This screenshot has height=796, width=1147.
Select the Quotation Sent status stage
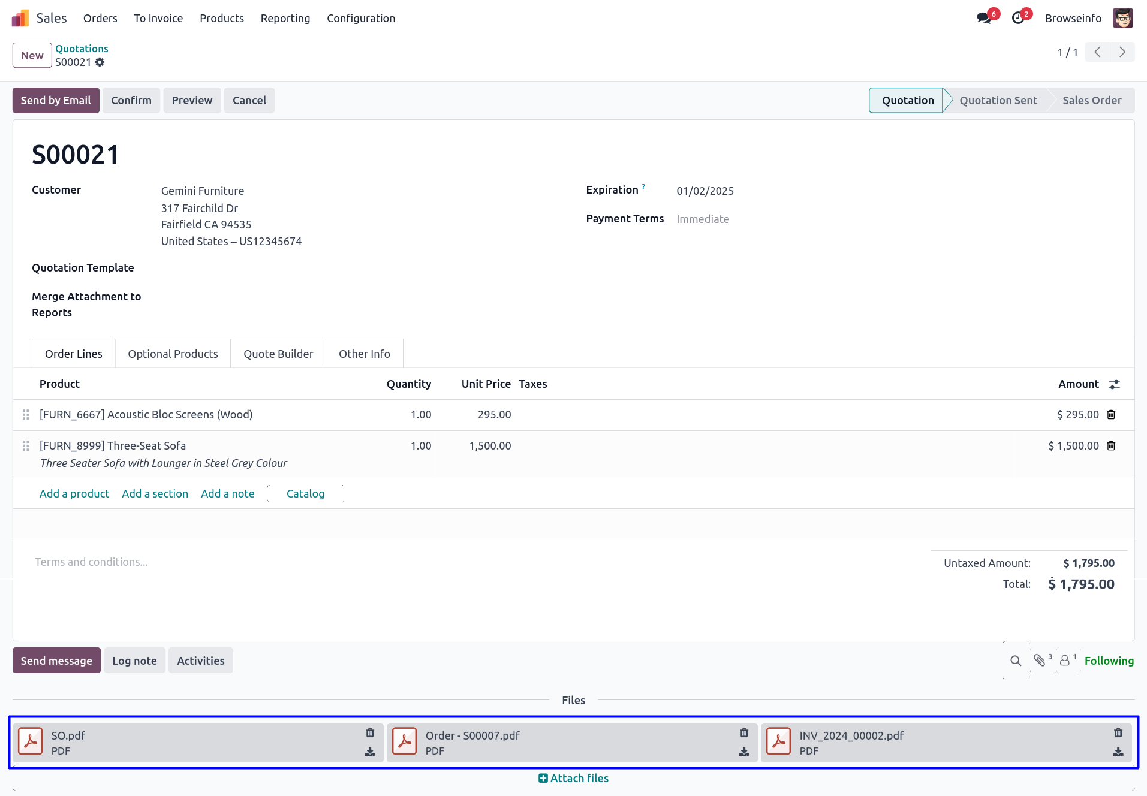coord(998,100)
